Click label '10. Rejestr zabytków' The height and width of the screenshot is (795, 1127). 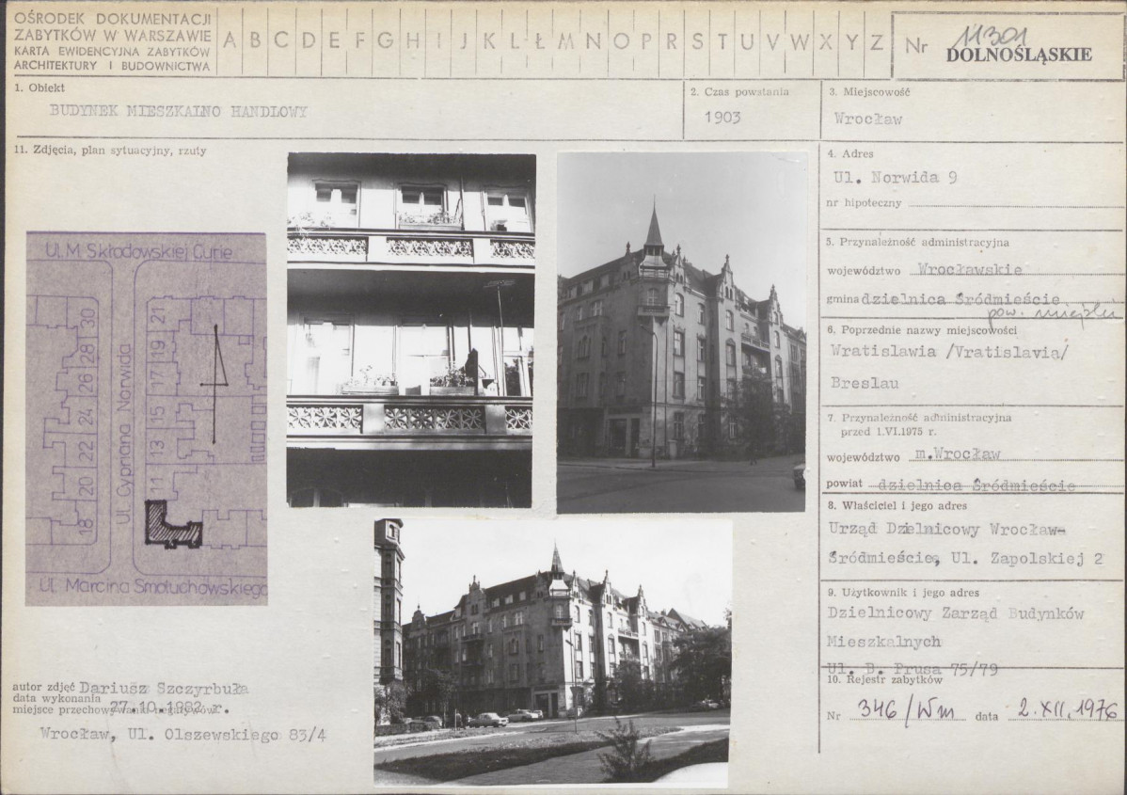click(x=884, y=679)
